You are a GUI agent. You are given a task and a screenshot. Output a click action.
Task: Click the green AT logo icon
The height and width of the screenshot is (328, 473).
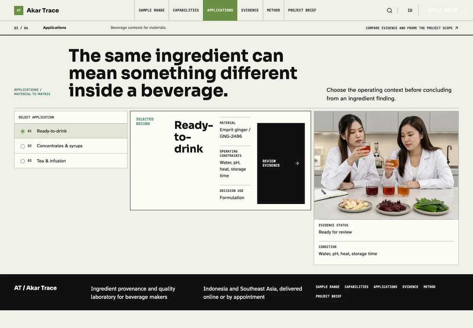(19, 10)
